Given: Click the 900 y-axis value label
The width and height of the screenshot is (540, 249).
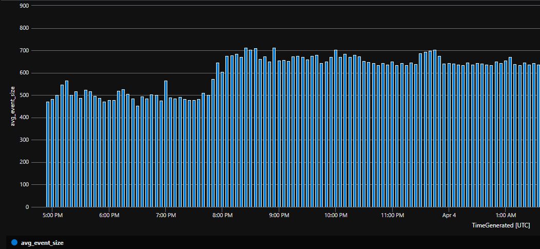Looking at the screenshot, I should pos(24,6).
